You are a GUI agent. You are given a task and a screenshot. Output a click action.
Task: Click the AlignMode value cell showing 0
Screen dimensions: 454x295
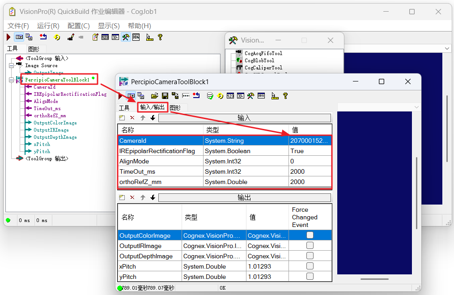coord(310,161)
